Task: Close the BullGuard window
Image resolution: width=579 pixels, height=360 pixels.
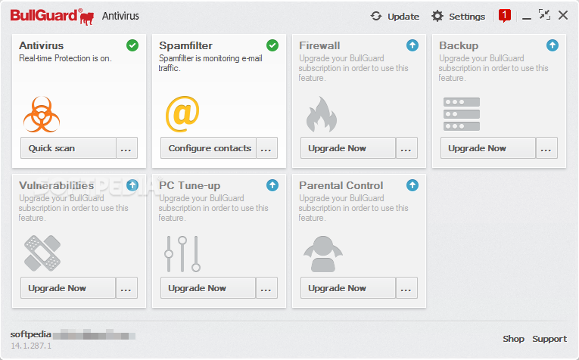Action: (563, 15)
